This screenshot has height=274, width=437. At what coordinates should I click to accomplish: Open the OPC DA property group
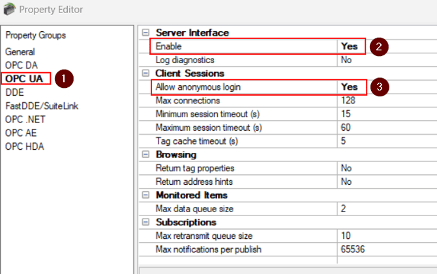(22, 65)
